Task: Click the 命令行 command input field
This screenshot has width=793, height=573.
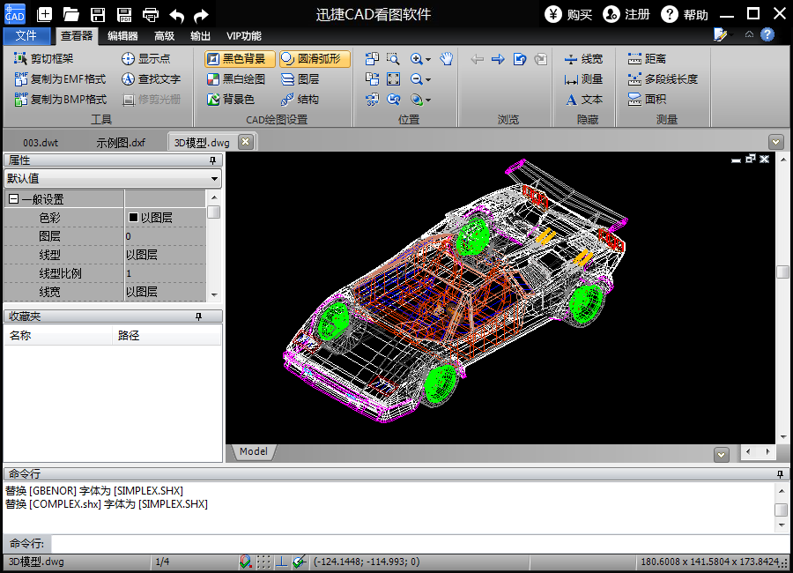Action: [414, 543]
